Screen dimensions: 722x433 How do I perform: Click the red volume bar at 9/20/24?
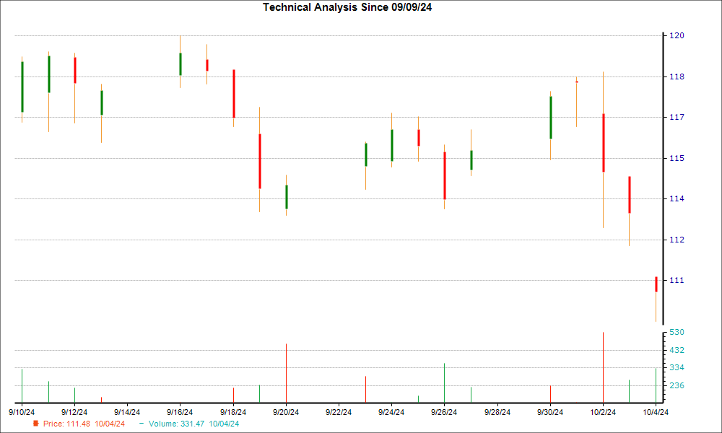coord(287,373)
